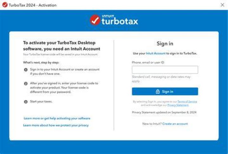Click the Sign in heading text
Screen dimensions: 228x154
pos(165,43)
